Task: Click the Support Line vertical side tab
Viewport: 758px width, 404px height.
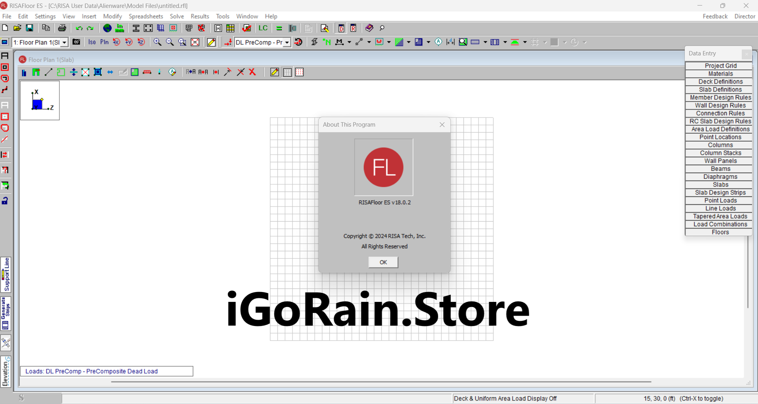Action: (x=6, y=275)
